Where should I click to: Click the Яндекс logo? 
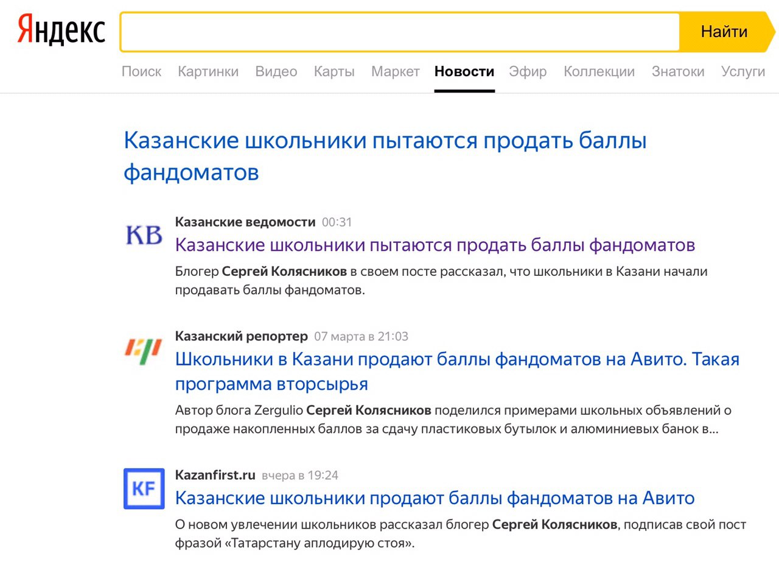click(x=61, y=30)
